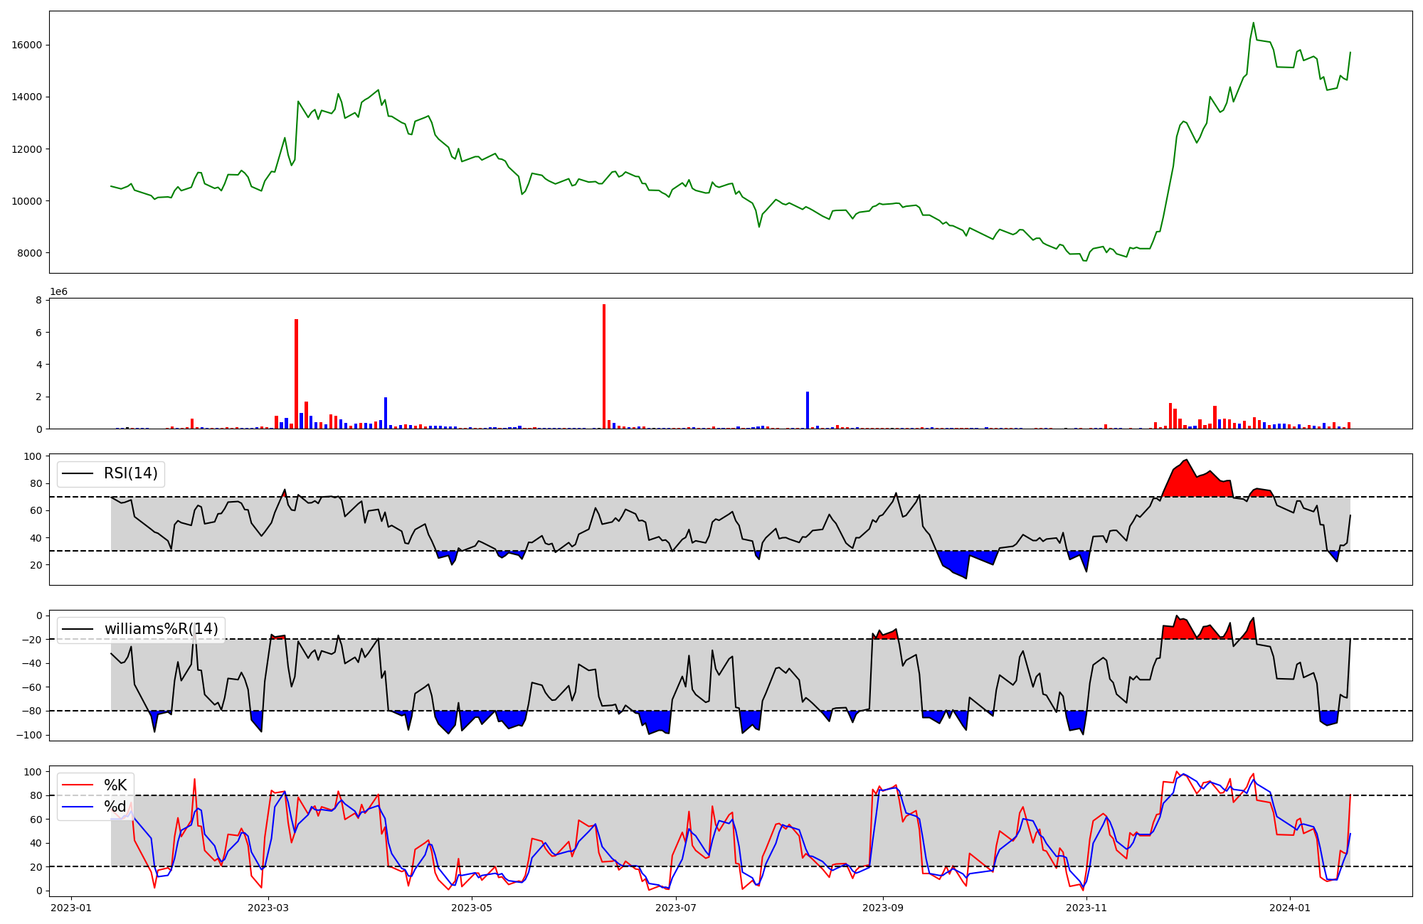Click the williams%R(14) legend label
The image size is (1423, 924).
[161, 629]
